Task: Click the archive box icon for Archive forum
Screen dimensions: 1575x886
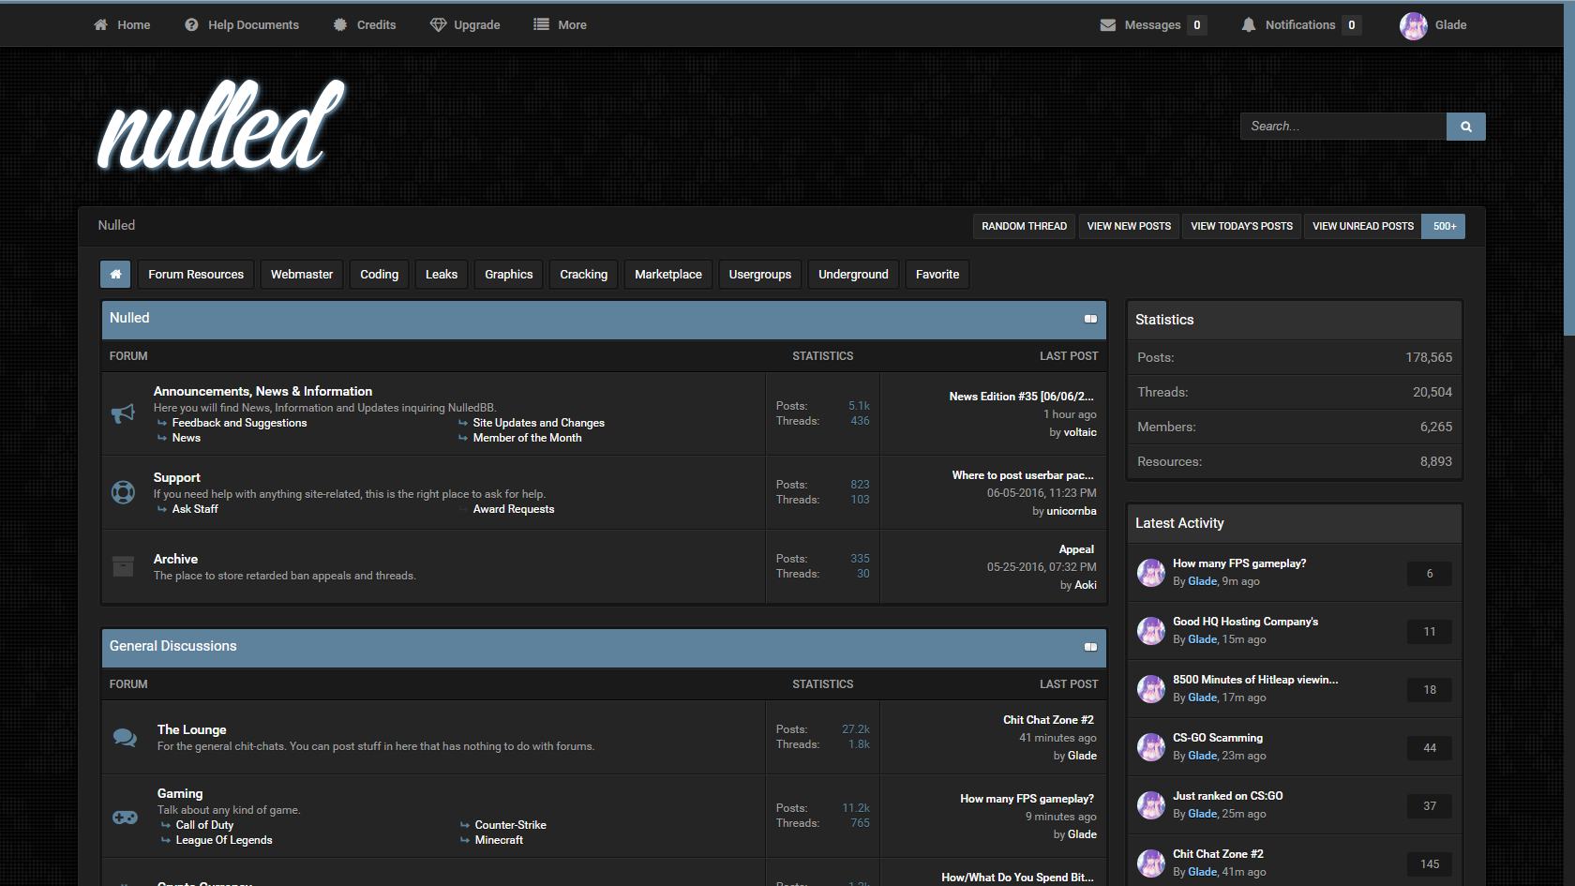Action: click(x=123, y=566)
